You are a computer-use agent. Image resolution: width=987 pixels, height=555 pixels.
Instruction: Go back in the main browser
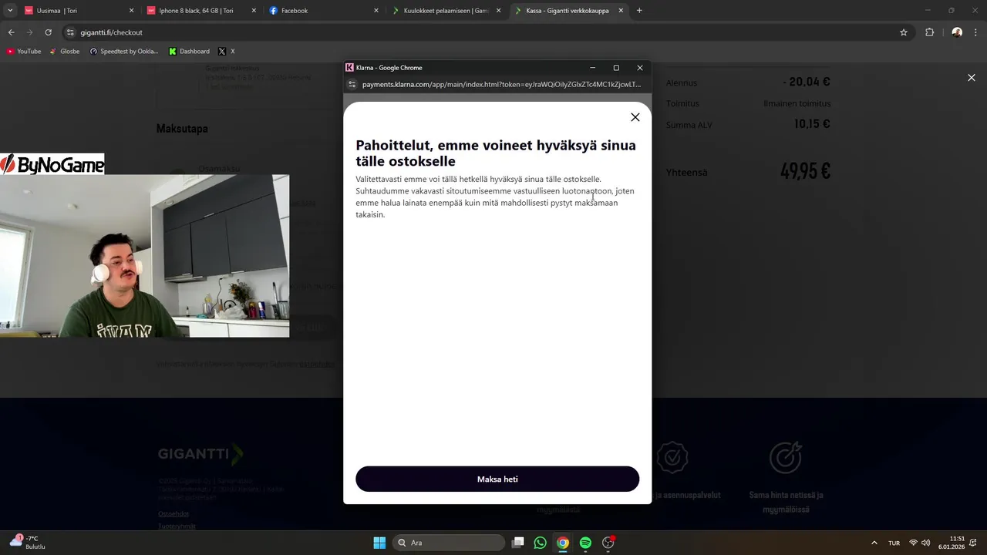coord(11,32)
